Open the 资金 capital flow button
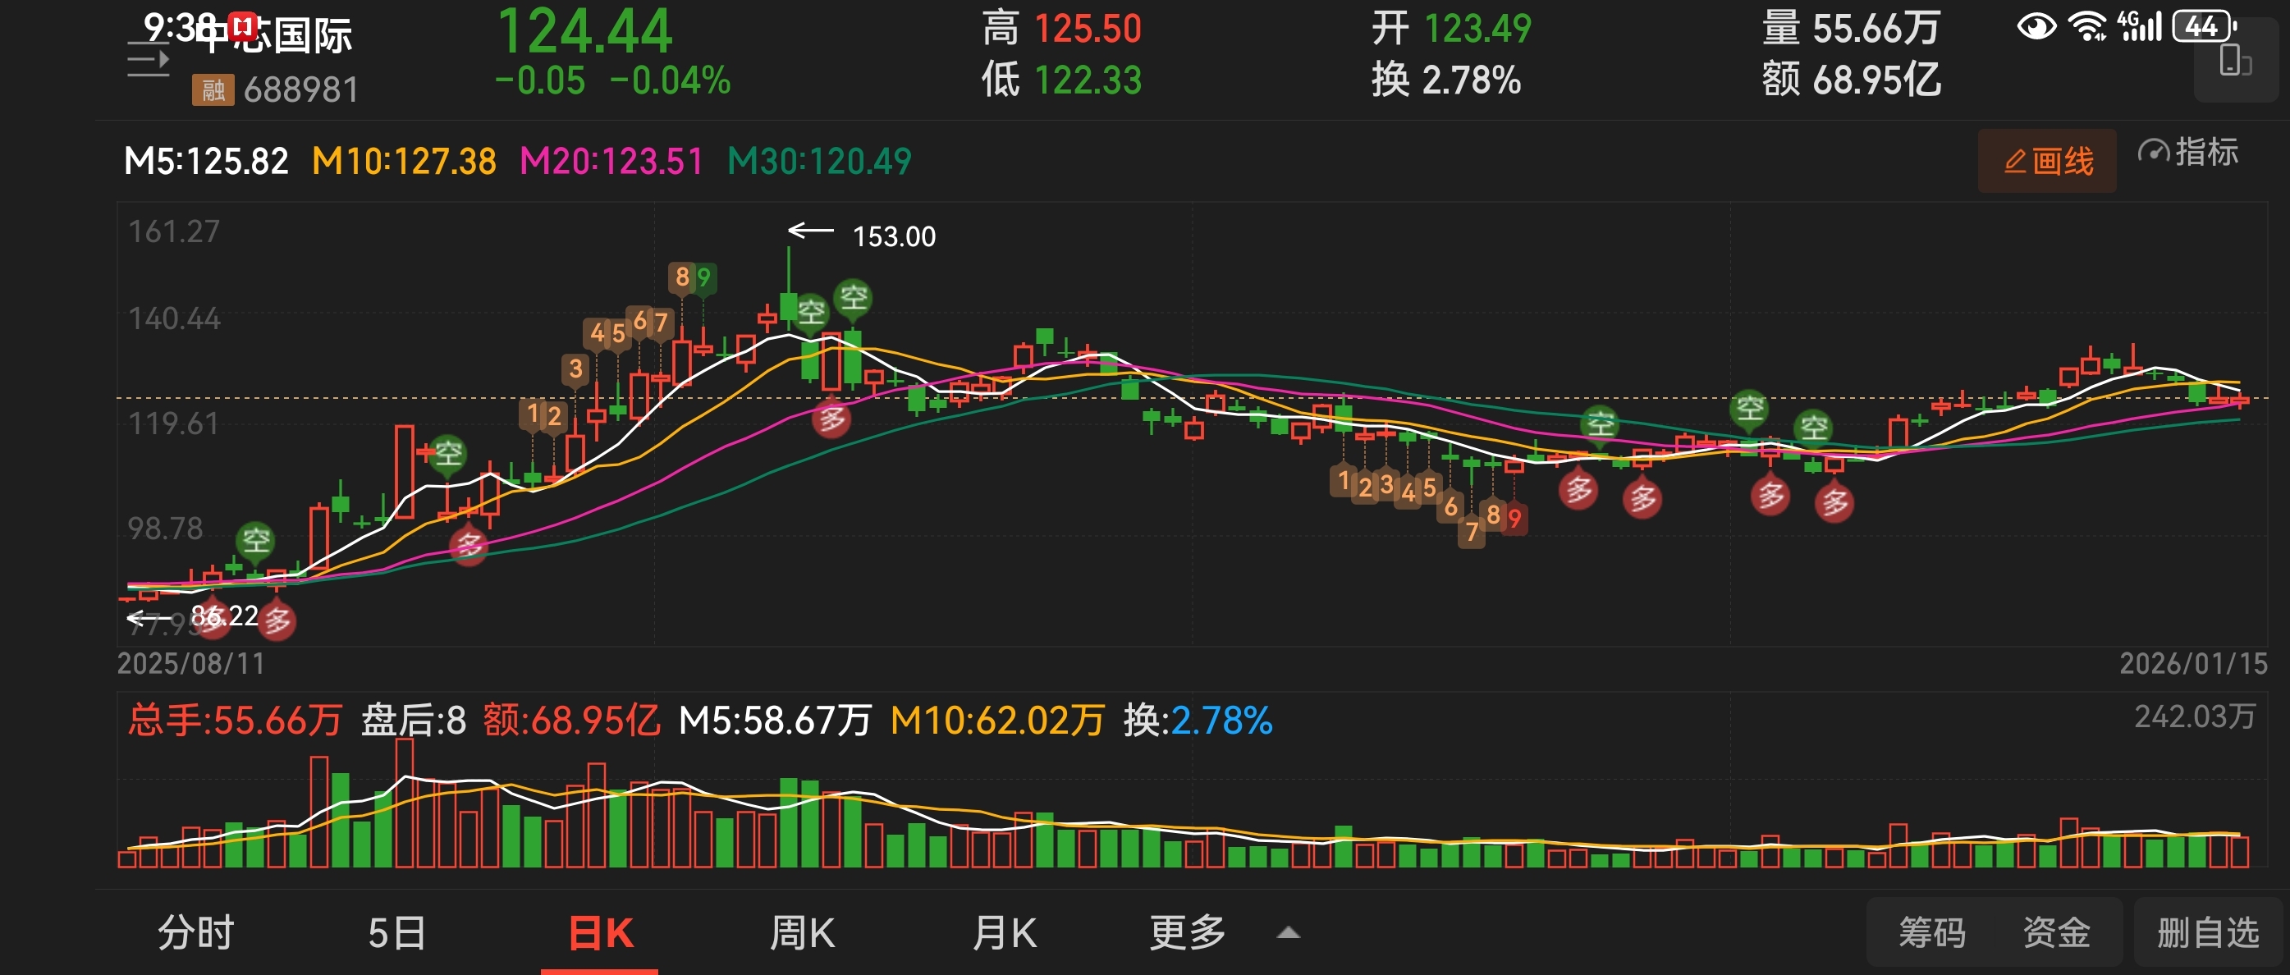2290x975 pixels. click(2056, 932)
